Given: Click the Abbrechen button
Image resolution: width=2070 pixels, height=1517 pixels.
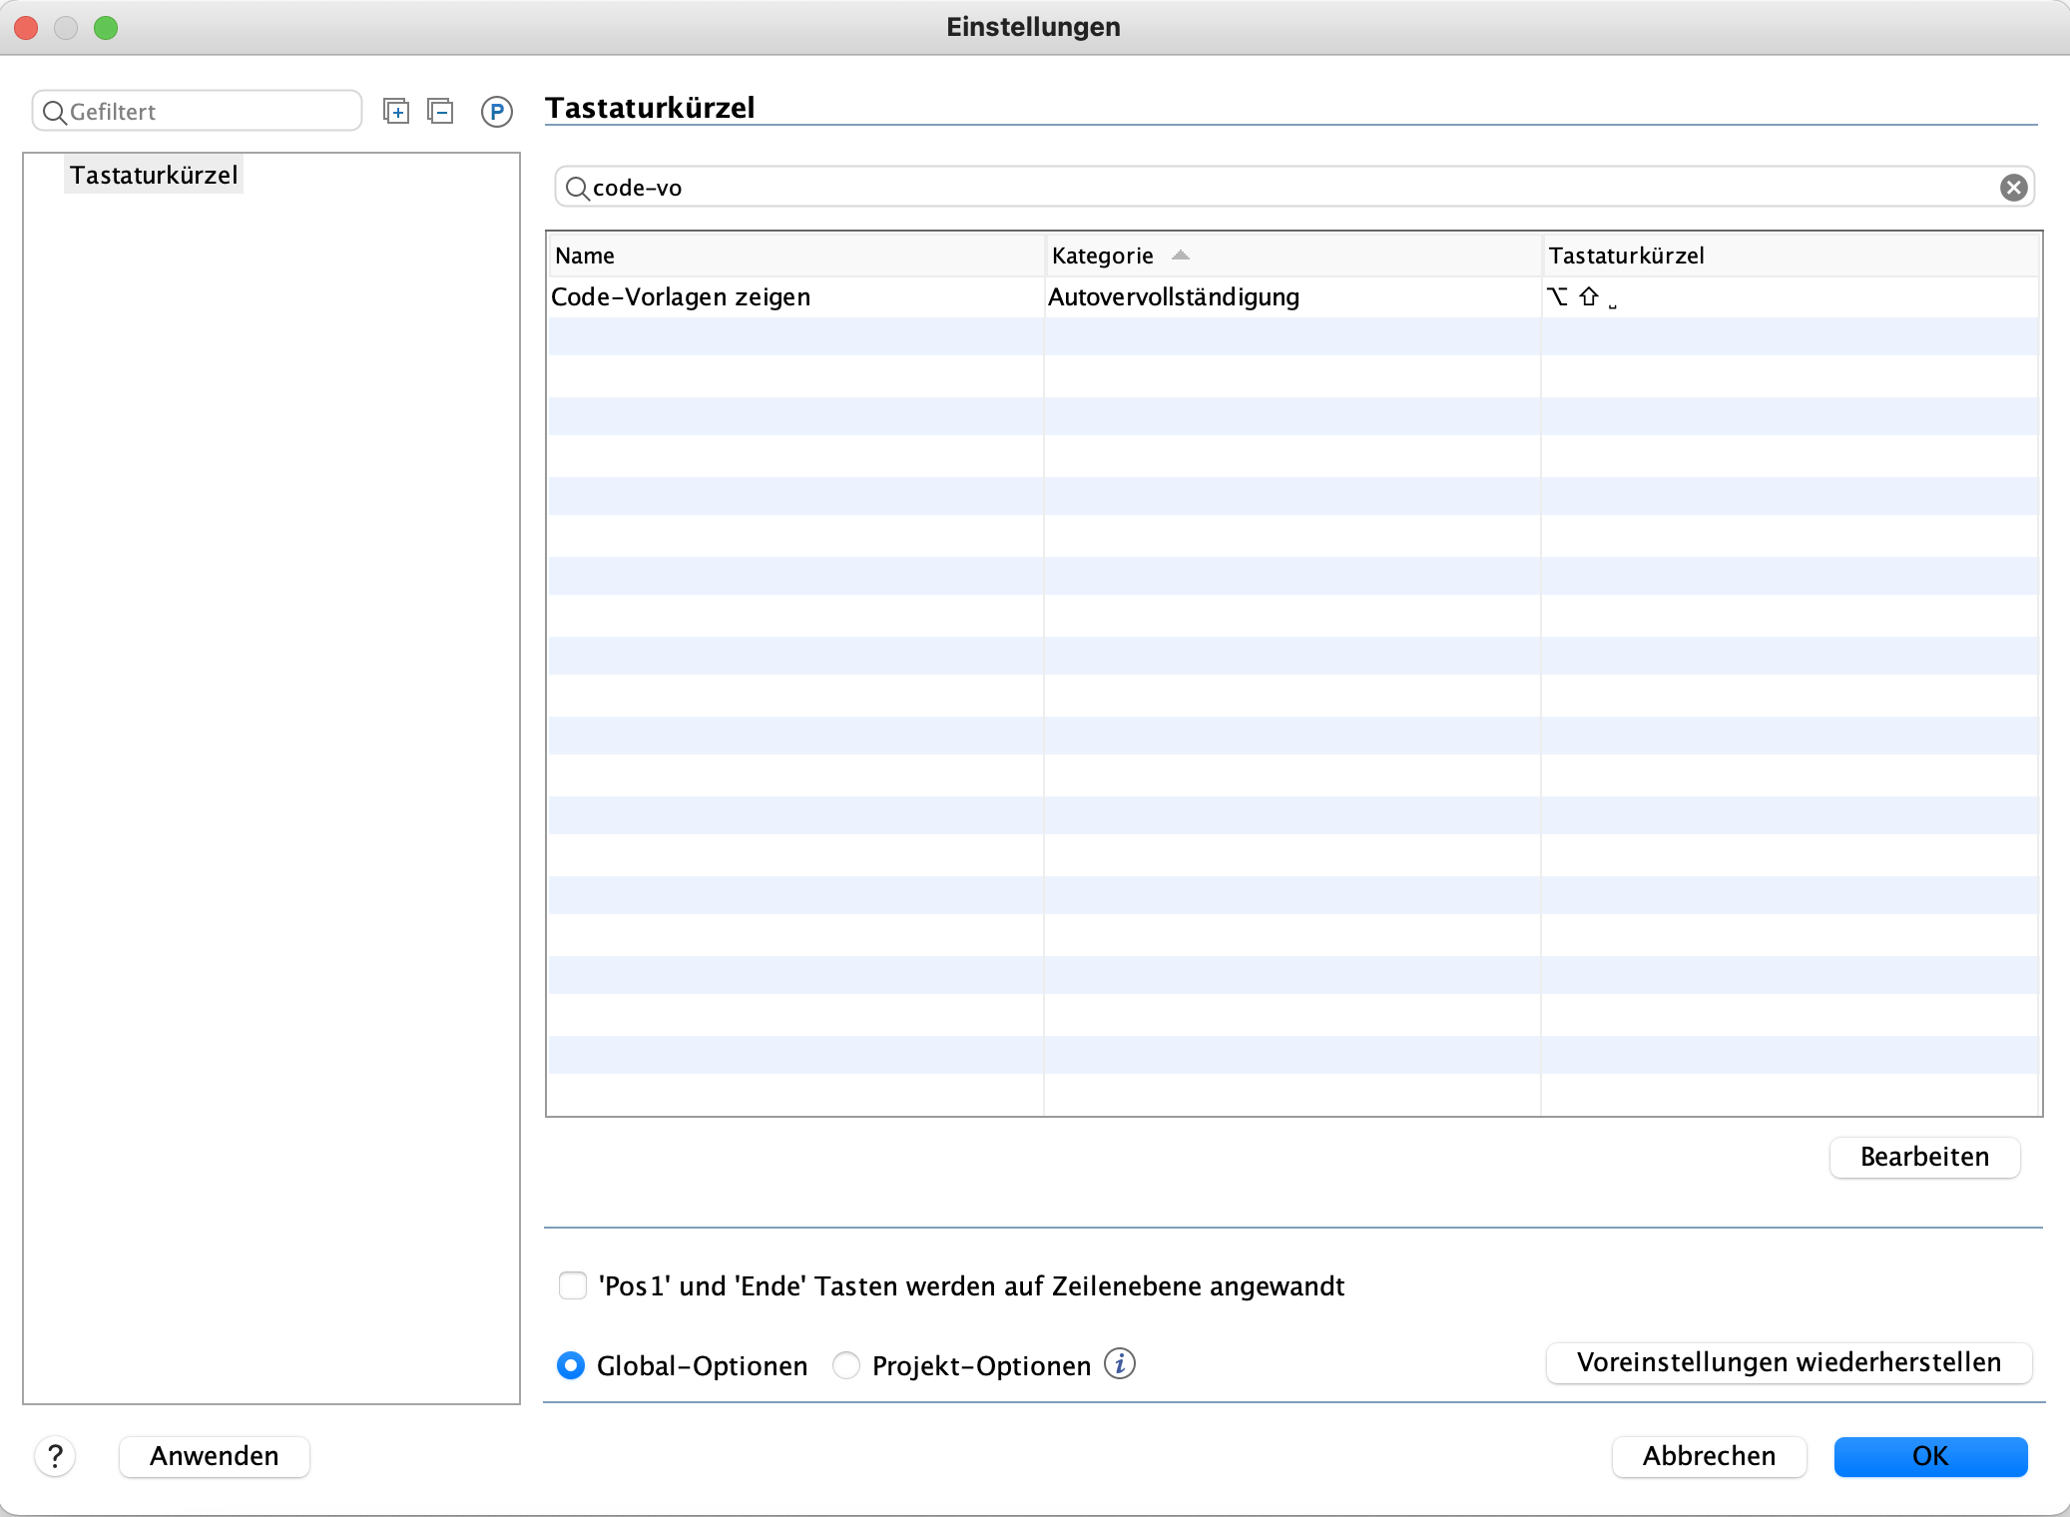Looking at the screenshot, I should point(1709,1456).
